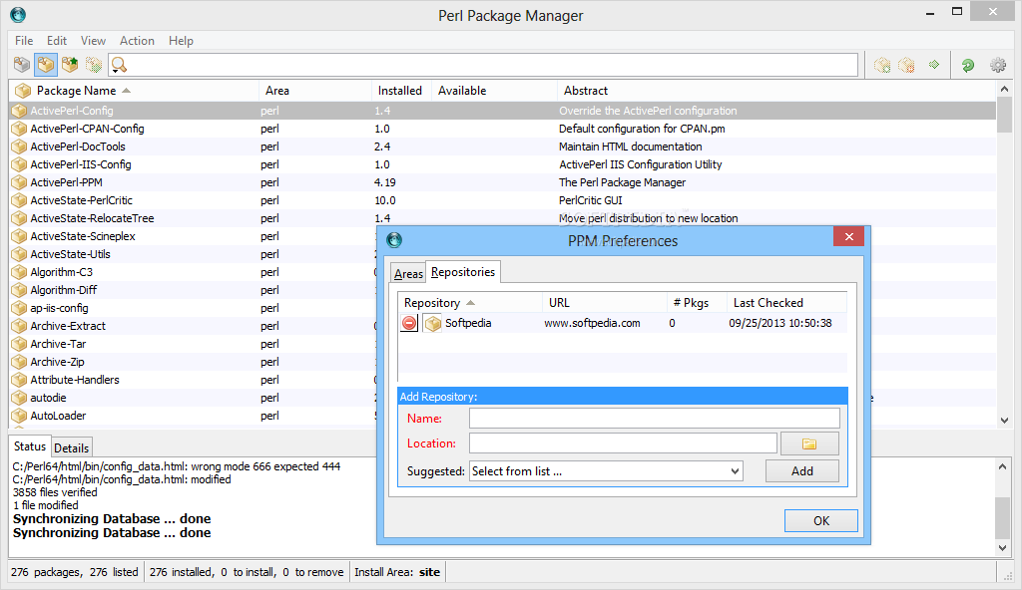Select the Archive-Zip package name

click(57, 362)
